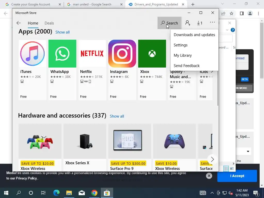Launch Microsoft Edge from the taskbar
This screenshot has width=264, height=198.
coord(56,193)
